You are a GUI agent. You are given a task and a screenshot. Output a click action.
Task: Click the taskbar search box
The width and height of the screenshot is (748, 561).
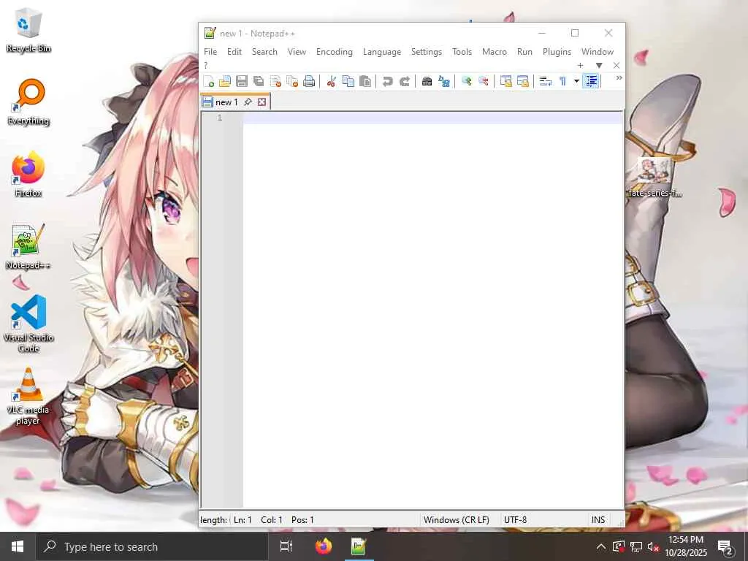153,546
